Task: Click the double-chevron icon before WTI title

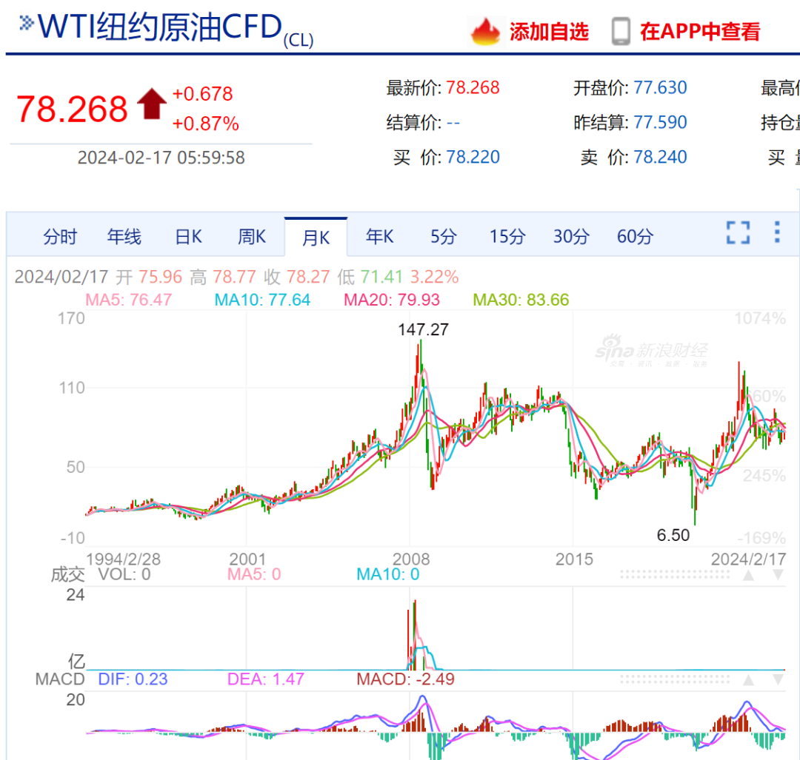Action: coord(27,23)
